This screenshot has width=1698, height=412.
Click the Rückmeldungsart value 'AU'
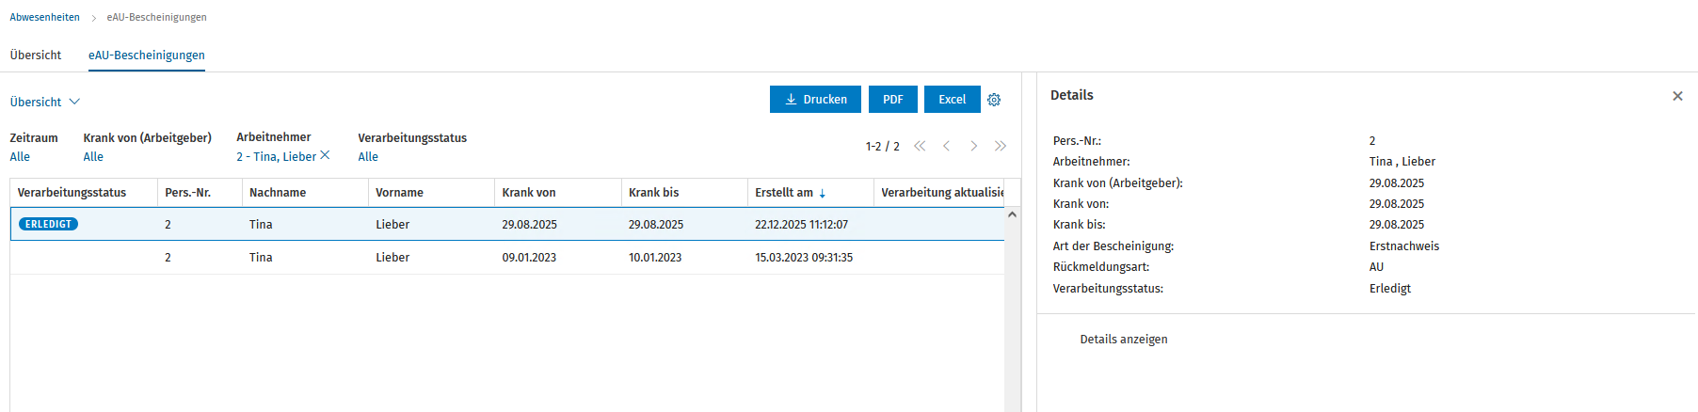pyautogui.click(x=1376, y=267)
